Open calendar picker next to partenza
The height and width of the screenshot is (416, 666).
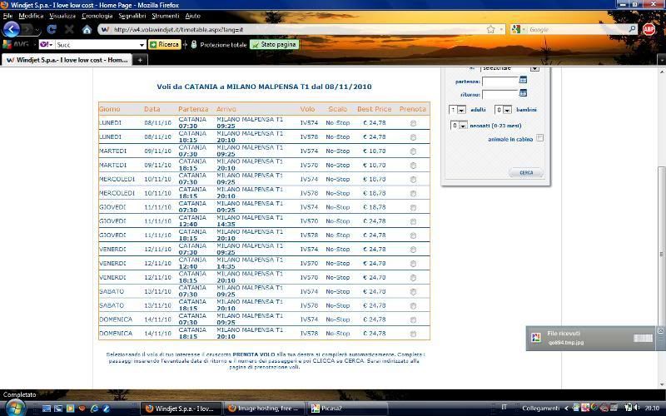pyautogui.click(x=523, y=80)
